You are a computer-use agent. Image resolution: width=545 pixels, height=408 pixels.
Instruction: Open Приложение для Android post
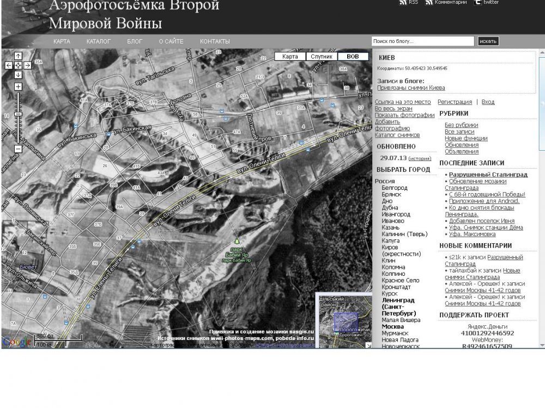(484, 201)
